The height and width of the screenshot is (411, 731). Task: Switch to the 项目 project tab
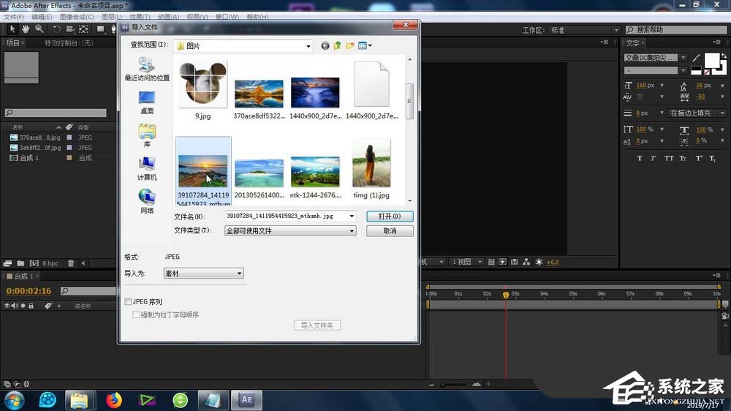pyautogui.click(x=13, y=43)
